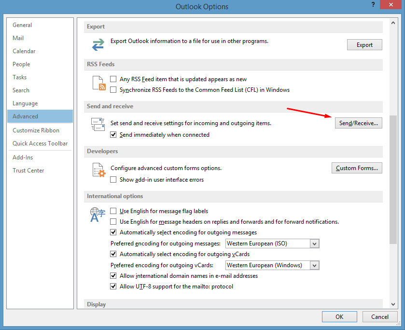Screen dimensions: 405x330
Task: Click the Custom Forms button
Action: (357, 168)
